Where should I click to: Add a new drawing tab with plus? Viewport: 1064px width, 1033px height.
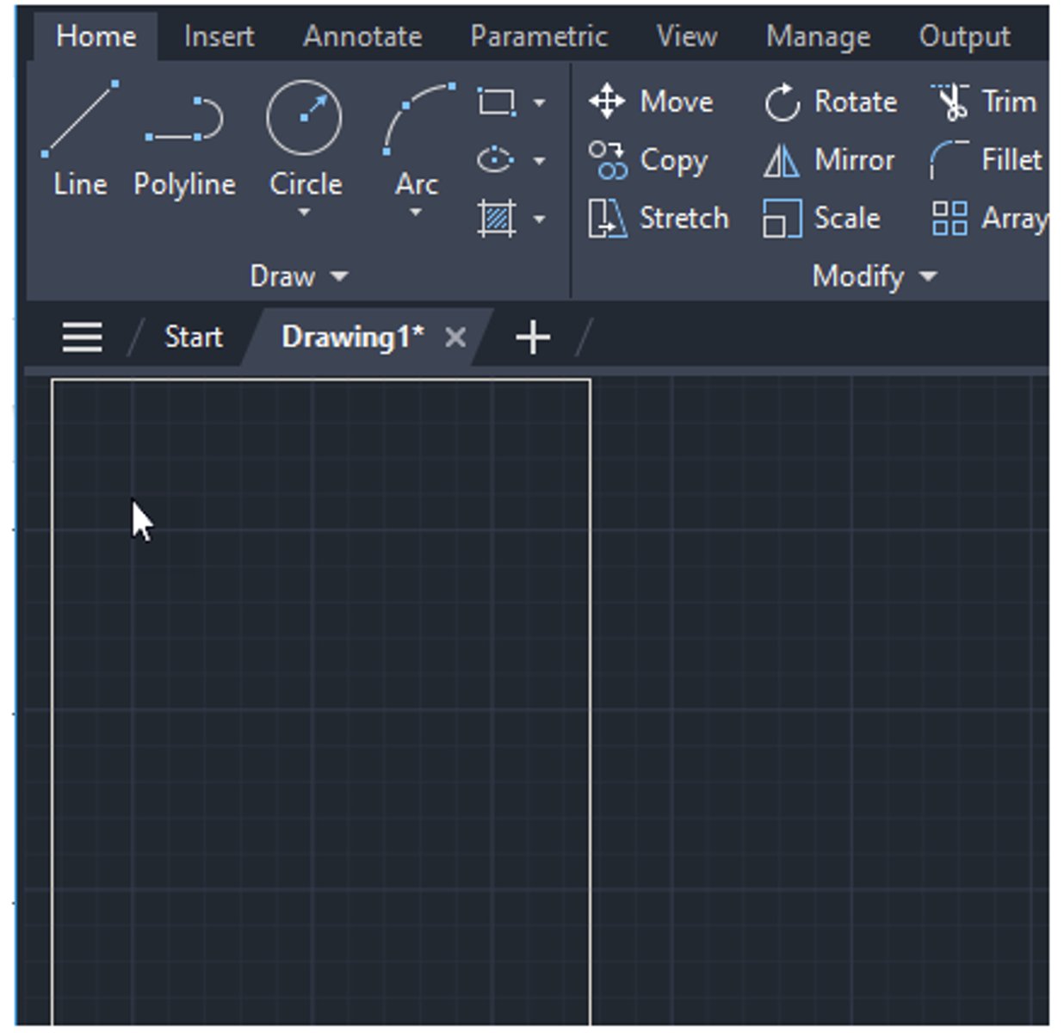point(533,337)
